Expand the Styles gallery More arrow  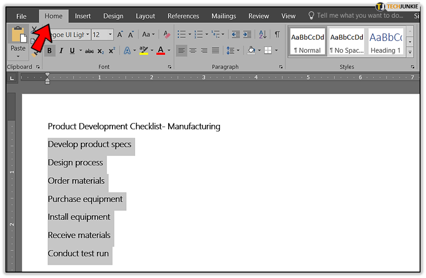(x=410, y=52)
